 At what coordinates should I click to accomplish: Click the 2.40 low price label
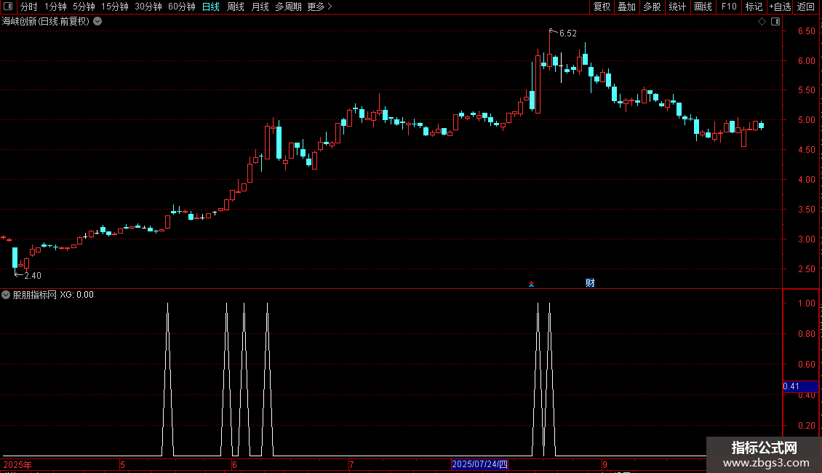pyautogui.click(x=33, y=276)
